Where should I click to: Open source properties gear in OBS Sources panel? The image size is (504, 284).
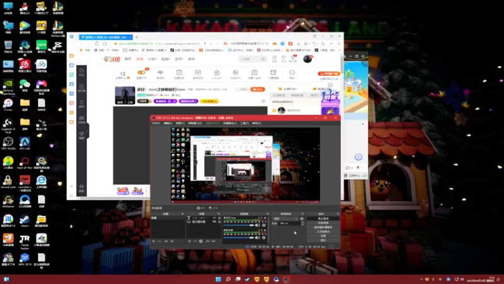(x=201, y=241)
